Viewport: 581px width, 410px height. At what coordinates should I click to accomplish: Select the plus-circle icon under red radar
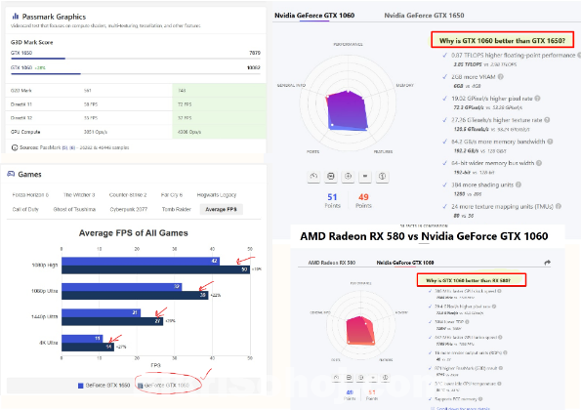361,378
